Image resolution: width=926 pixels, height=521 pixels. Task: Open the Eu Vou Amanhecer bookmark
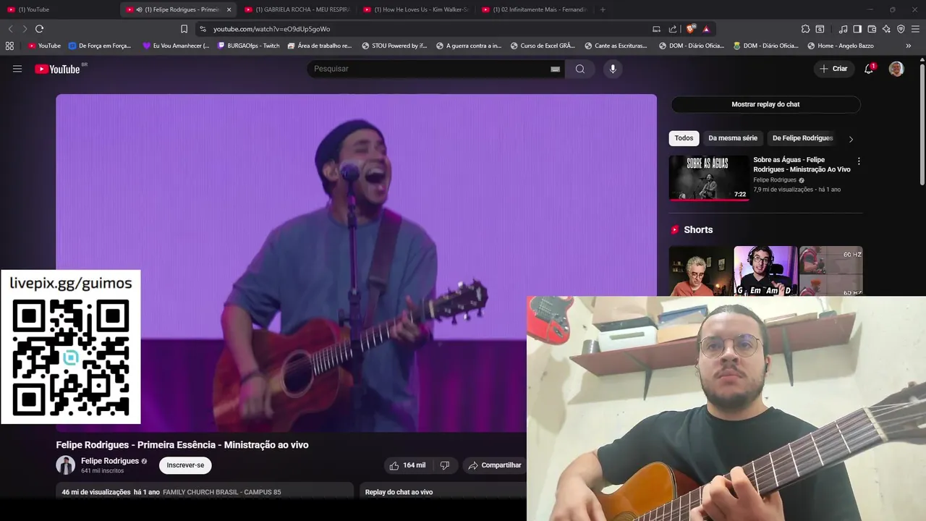click(x=176, y=46)
